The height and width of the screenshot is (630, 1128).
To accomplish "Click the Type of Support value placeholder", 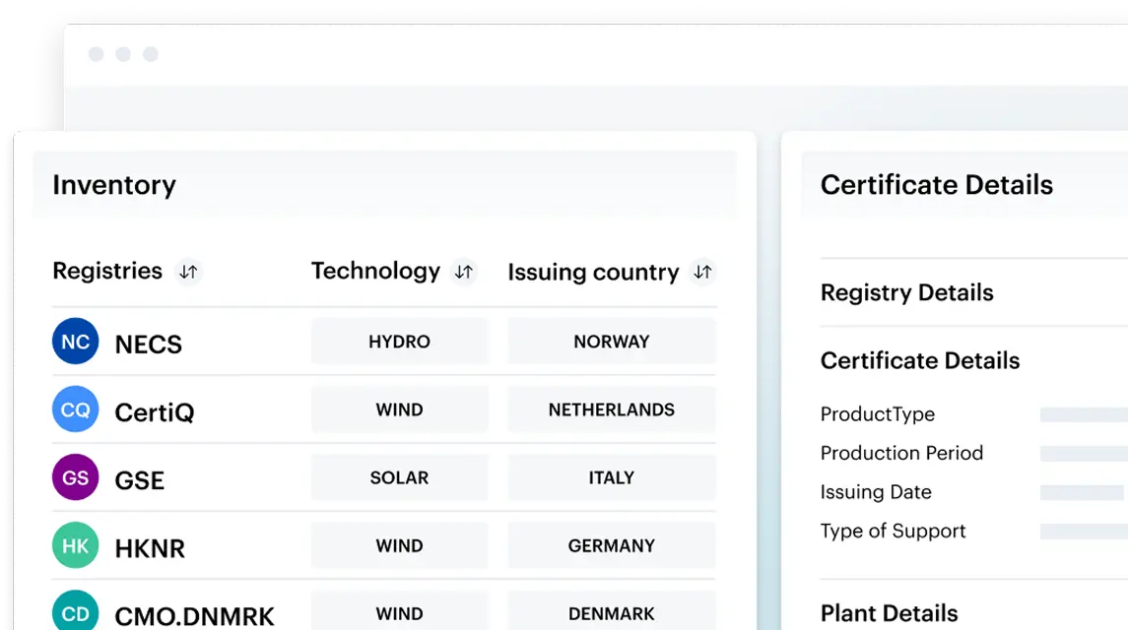I will tap(1084, 532).
